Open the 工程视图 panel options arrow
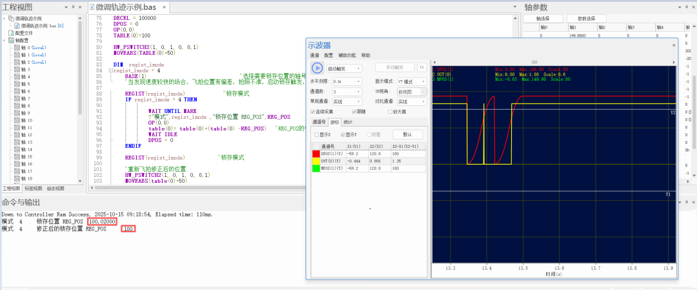Image resolution: width=697 pixels, height=290 pixels. (x=66, y=7)
